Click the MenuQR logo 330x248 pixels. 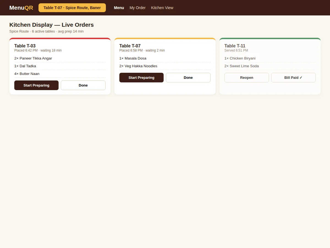21,8
